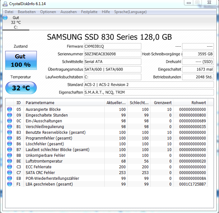Click raw value 00000000008A
The width and height of the screenshot is (219, 213).
[x=193, y=178]
